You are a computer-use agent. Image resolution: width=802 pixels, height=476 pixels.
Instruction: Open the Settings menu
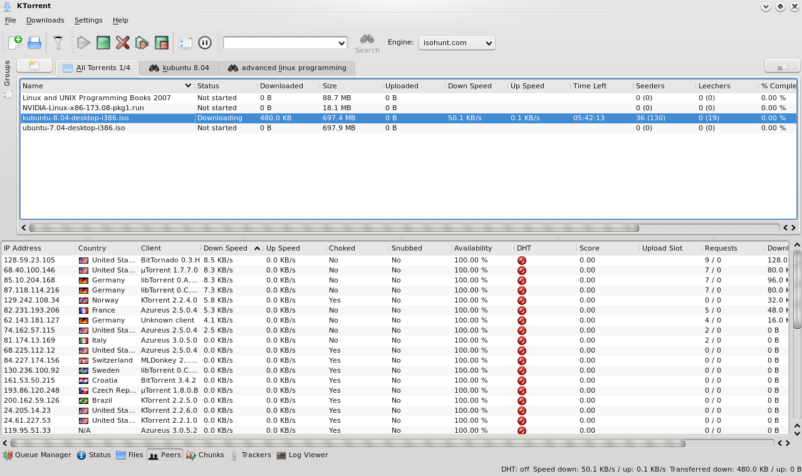click(x=88, y=20)
